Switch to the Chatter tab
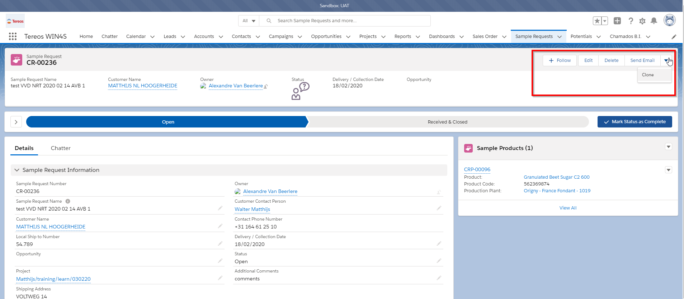This screenshot has height=299, width=684. pyautogui.click(x=61, y=148)
